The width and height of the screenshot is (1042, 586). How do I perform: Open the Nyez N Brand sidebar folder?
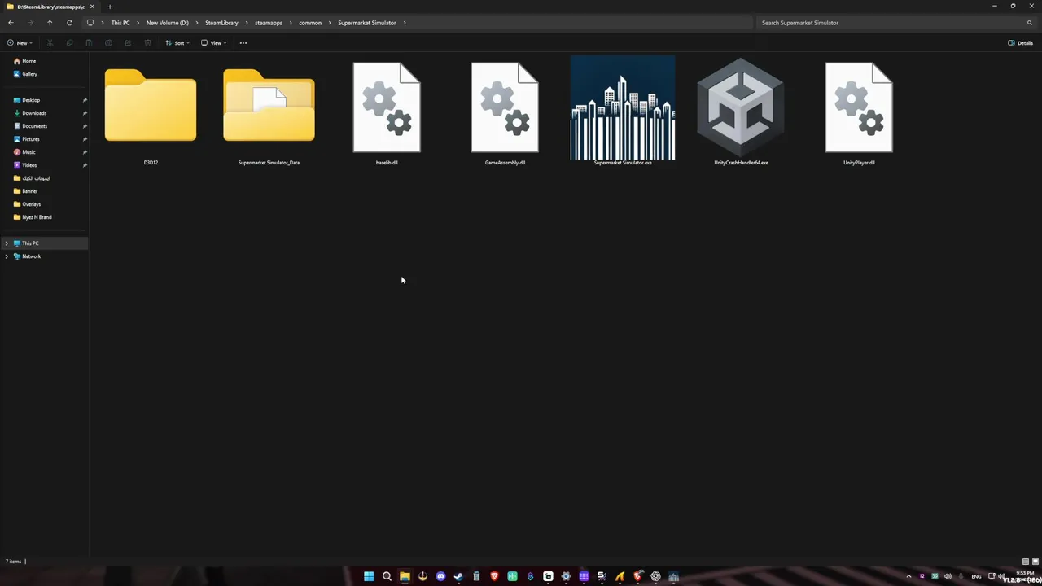coord(33,217)
